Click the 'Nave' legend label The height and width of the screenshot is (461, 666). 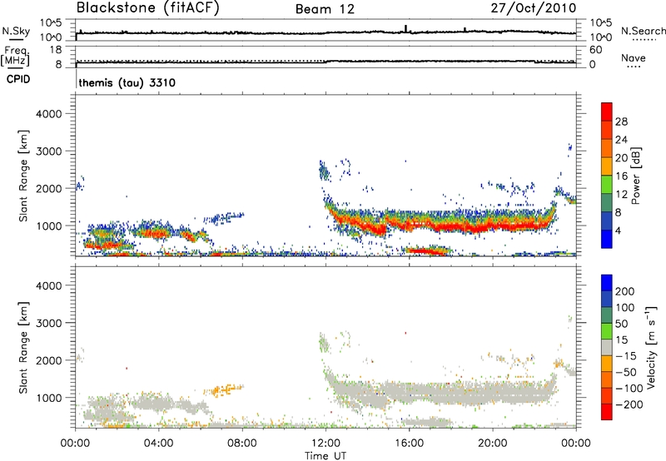coord(634,58)
